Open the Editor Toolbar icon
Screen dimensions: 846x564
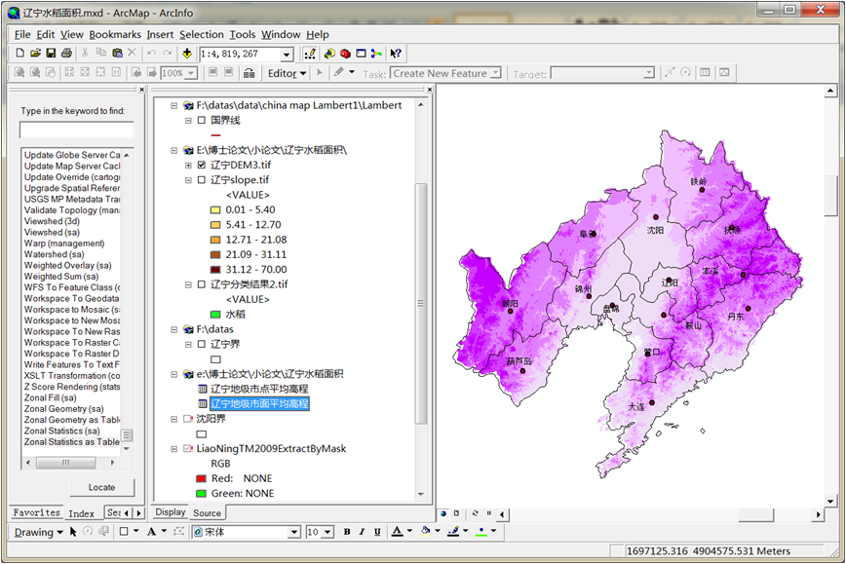pos(310,54)
